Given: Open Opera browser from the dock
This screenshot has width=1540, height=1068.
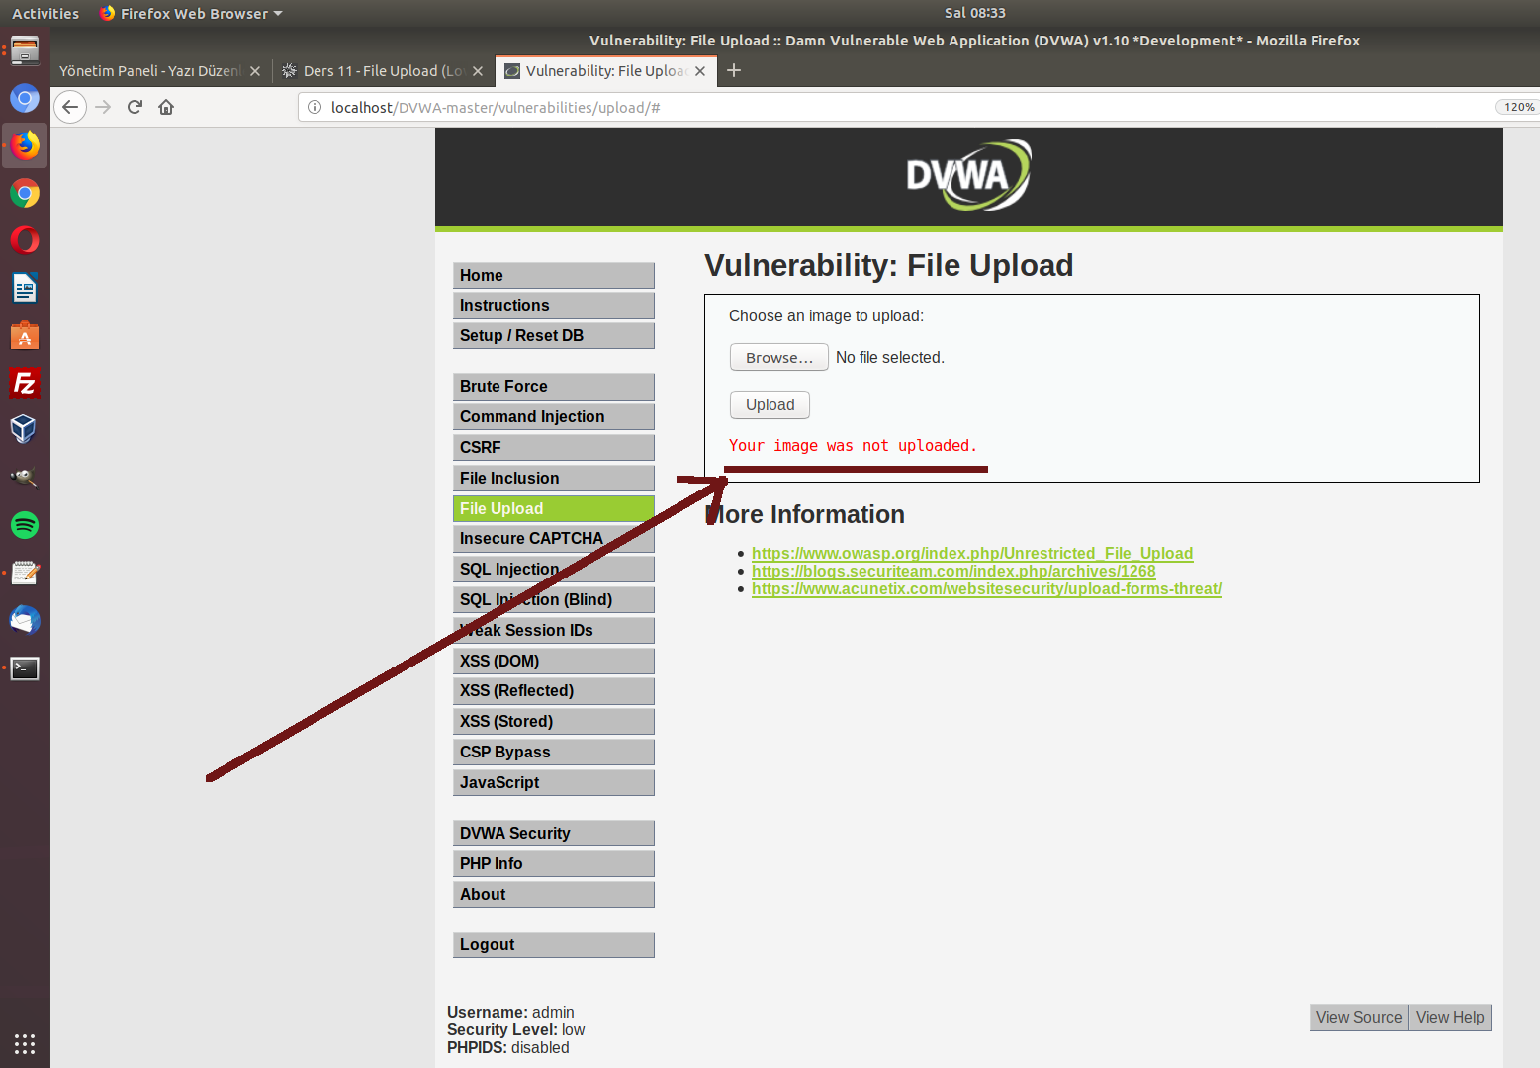Looking at the screenshot, I should coord(25,240).
